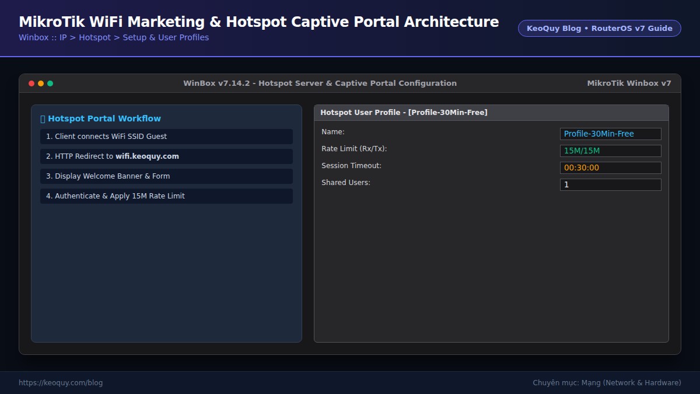The height and width of the screenshot is (394, 700).
Task: Select step 1 Client connects WiFi SSID Guest
Action: point(166,137)
